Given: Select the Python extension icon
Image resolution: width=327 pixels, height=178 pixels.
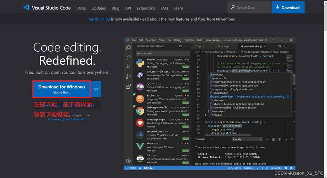Looking at the screenshot, I should (x=140, y=63).
